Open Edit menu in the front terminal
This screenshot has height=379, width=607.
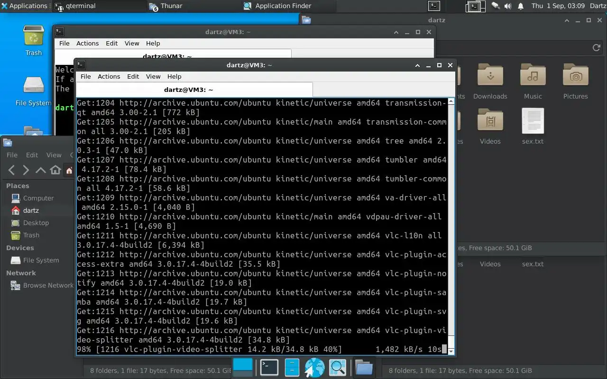133,76
